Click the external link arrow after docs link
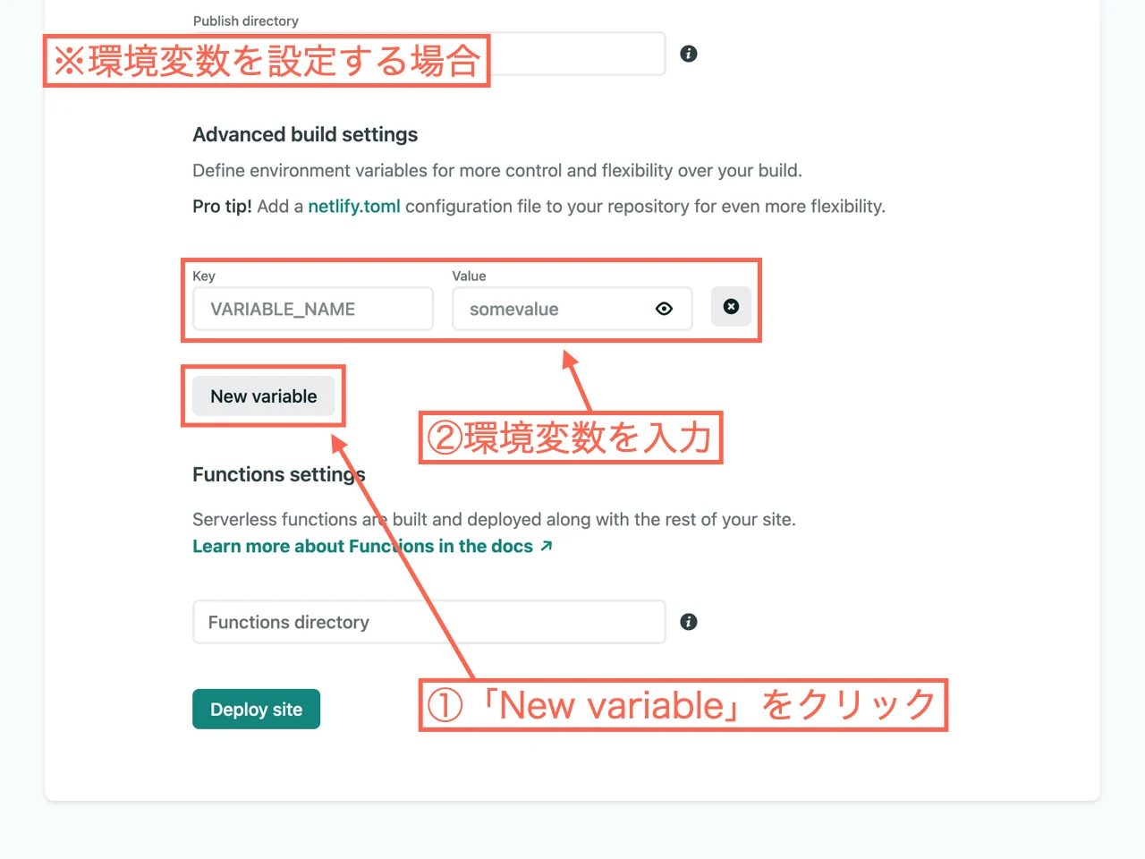 547,545
